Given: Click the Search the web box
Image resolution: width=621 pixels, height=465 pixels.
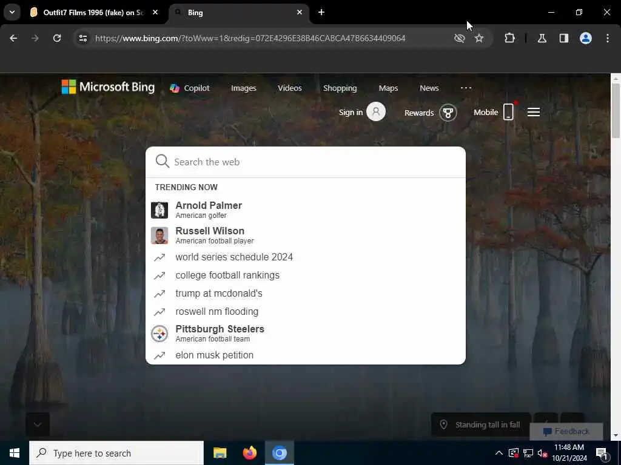Looking at the screenshot, I should point(306,162).
